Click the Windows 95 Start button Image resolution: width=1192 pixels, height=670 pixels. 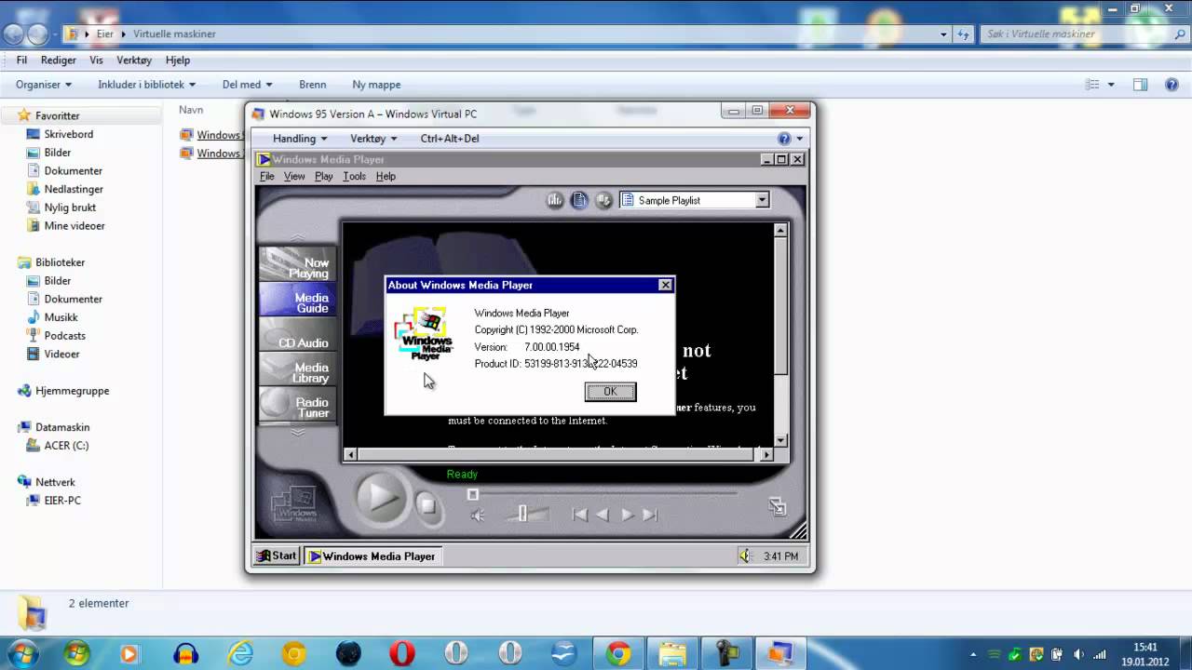277,556
